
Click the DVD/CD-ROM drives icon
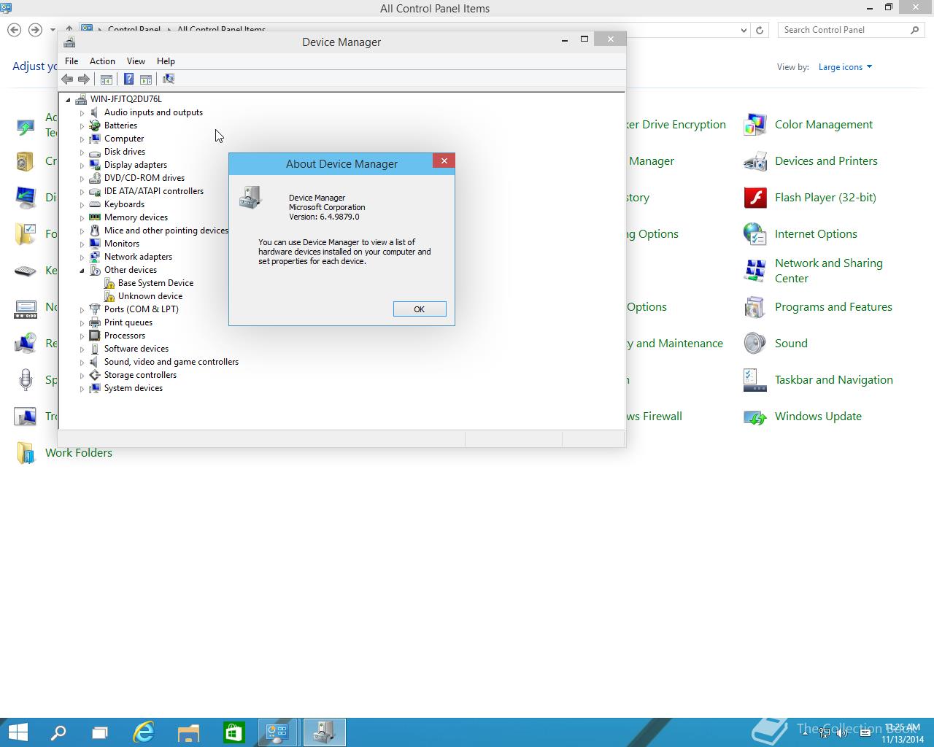click(x=95, y=178)
